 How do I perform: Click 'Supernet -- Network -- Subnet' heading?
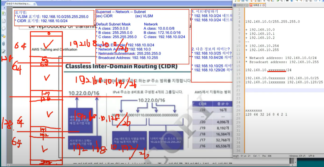point(121,12)
